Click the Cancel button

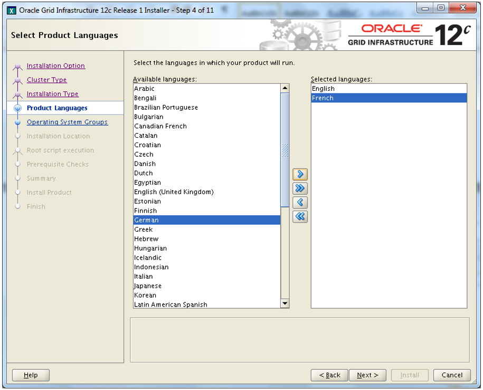pos(452,375)
